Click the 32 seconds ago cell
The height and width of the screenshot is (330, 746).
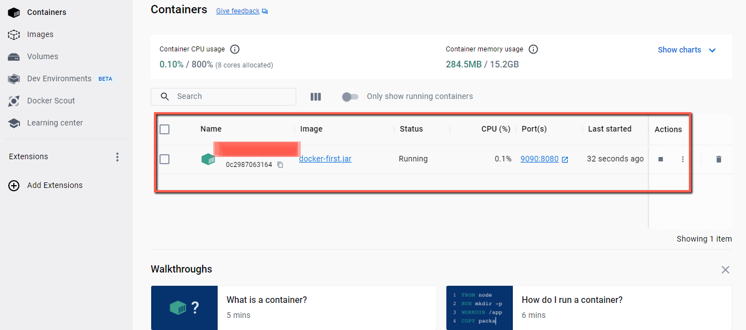pos(615,159)
